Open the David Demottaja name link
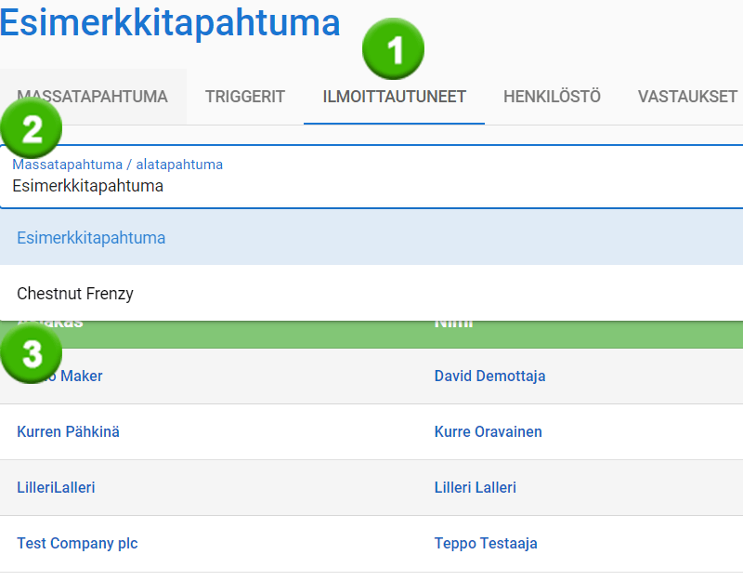The height and width of the screenshot is (581, 743). [489, 376]
